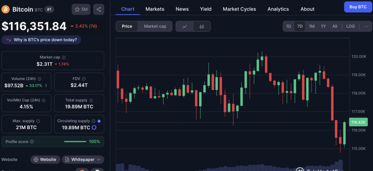Image resolution: width=373 pixels, height=171 pixels.
Task: Click the Circulating supply info icon
Action: [94, 121]
